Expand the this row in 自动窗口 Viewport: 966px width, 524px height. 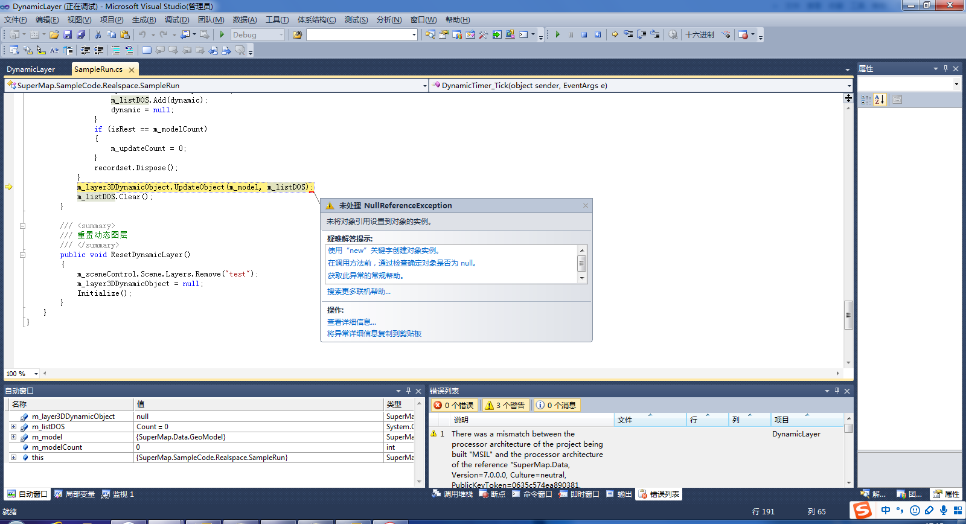[x=13, y=458]
